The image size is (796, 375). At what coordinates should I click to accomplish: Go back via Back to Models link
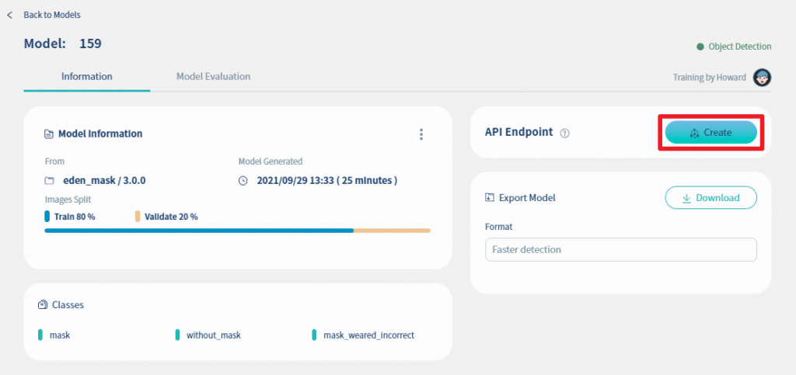[52, 16]
